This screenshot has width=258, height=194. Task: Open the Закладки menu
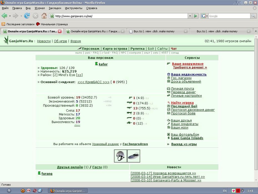coord(55,8)
